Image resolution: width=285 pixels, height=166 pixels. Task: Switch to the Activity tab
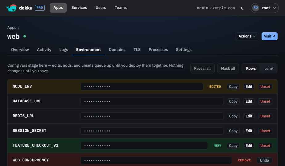tap(44, 50)
